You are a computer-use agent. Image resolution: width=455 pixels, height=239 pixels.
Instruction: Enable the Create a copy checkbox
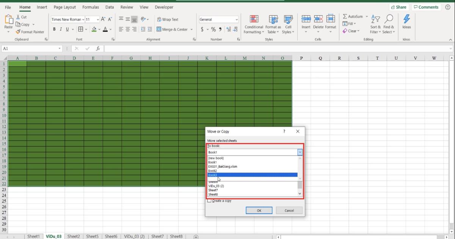pos(209,201)
